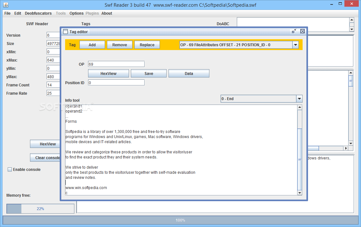The image size is (361, 227).
Task: Open tag Data with the Data button
Action: 189,73
